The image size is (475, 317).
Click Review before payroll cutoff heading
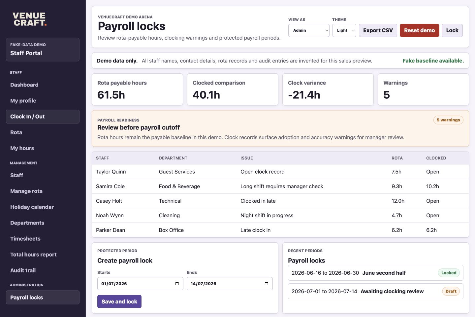(139, 127)
